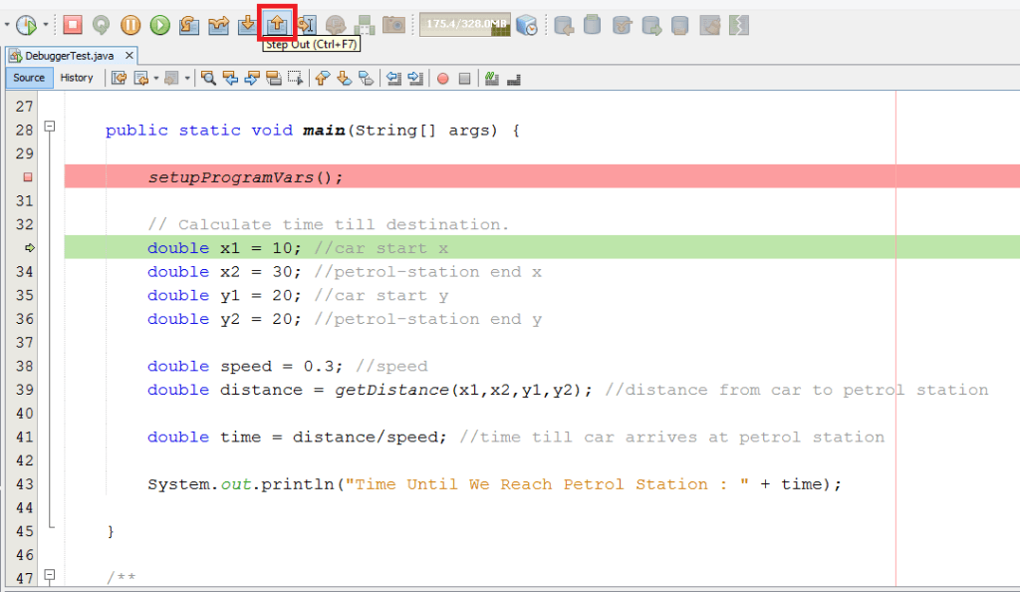
Task: Collapse the main method fold at line 28
Action: pyautogui.click(x=49, y=128)
